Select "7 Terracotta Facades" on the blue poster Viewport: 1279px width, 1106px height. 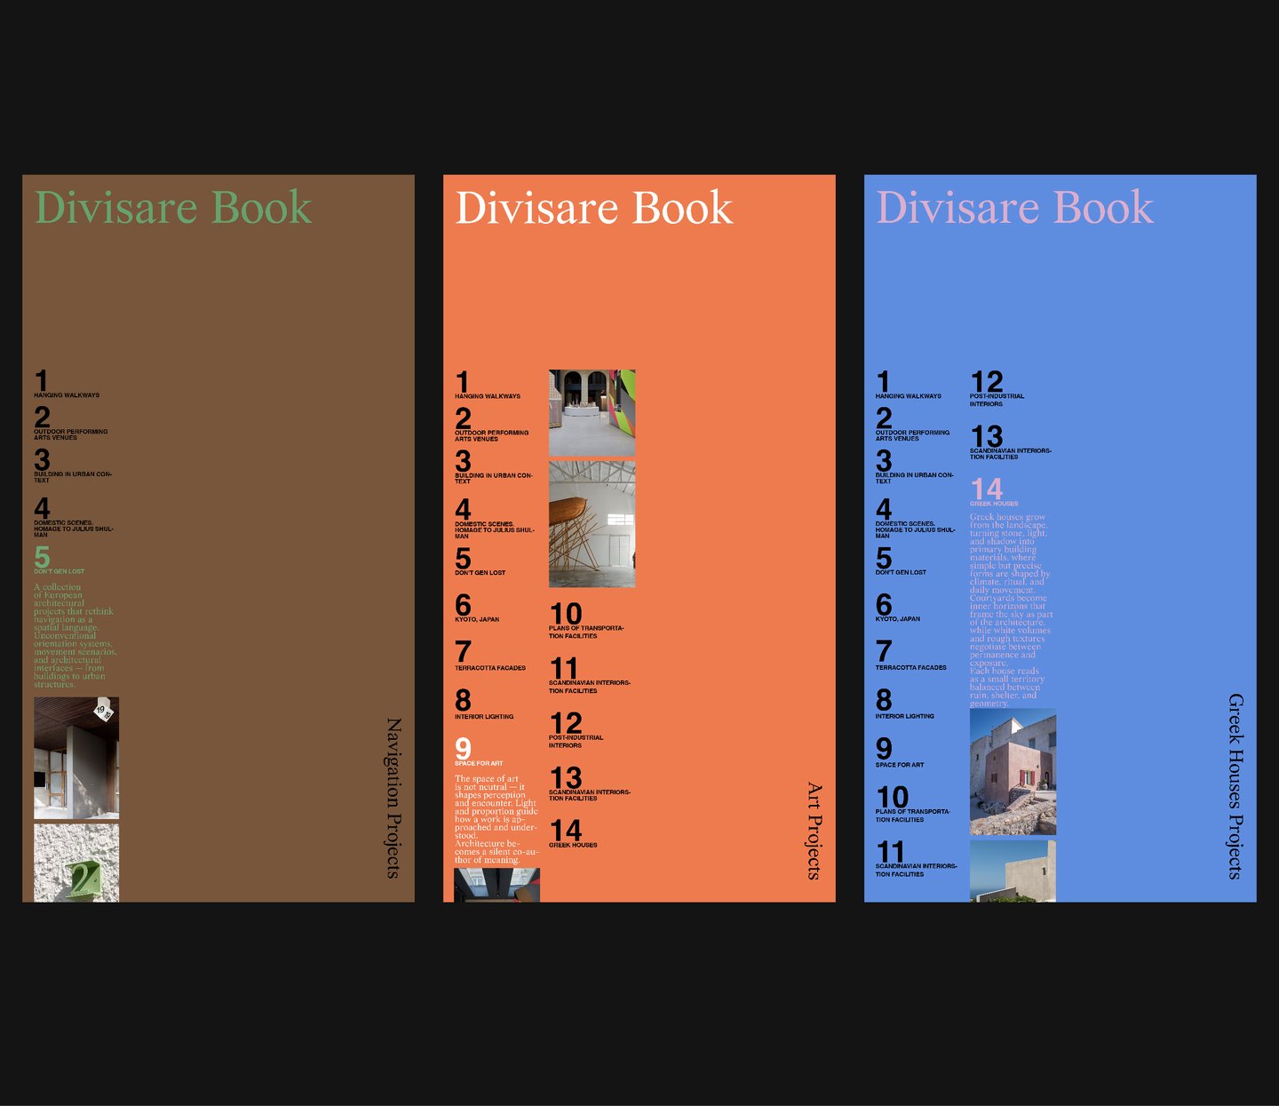pos(911,656)
